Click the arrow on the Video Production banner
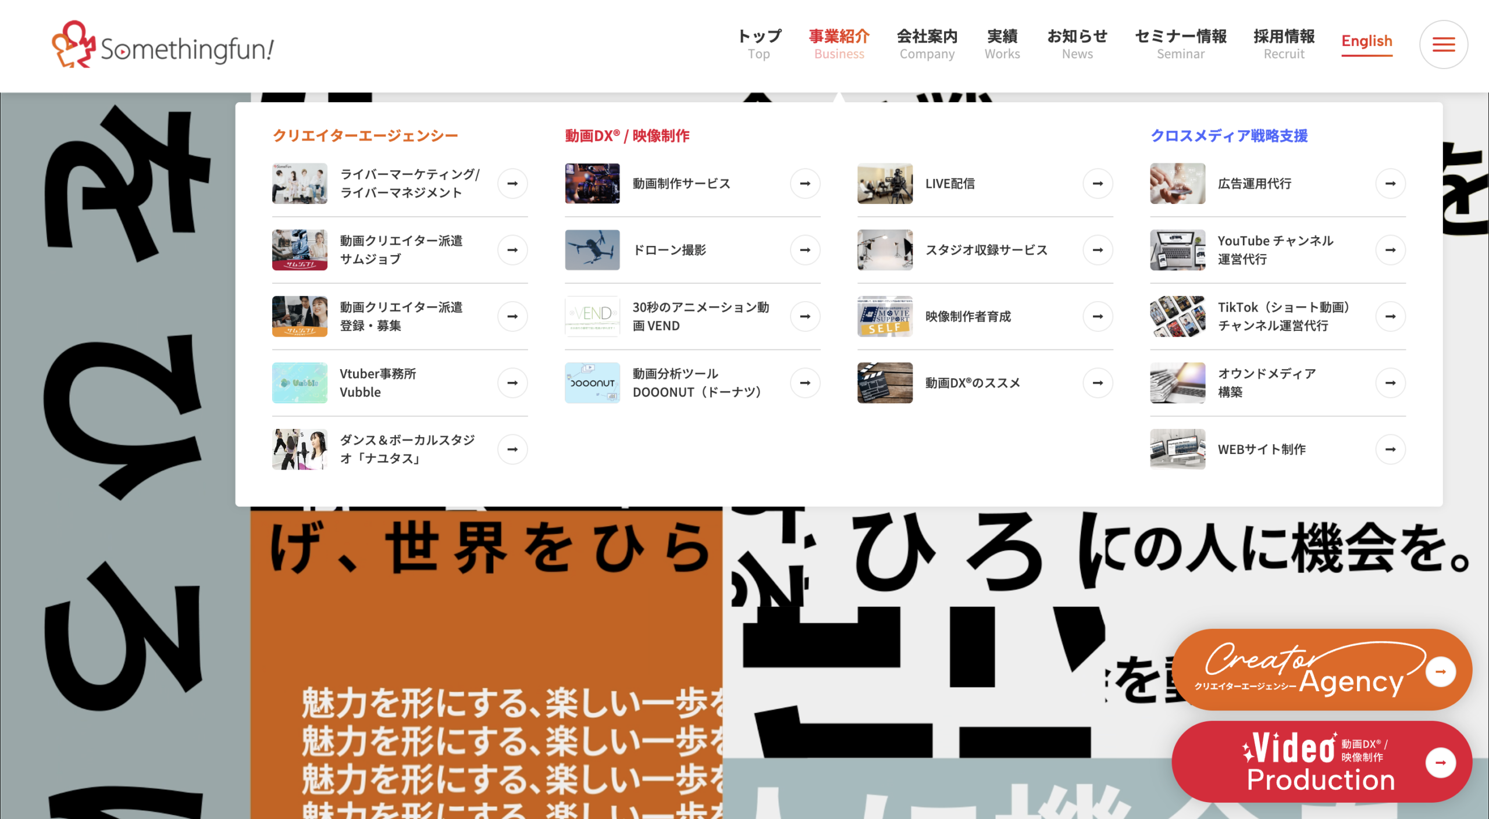 [x=1441, y=761]
